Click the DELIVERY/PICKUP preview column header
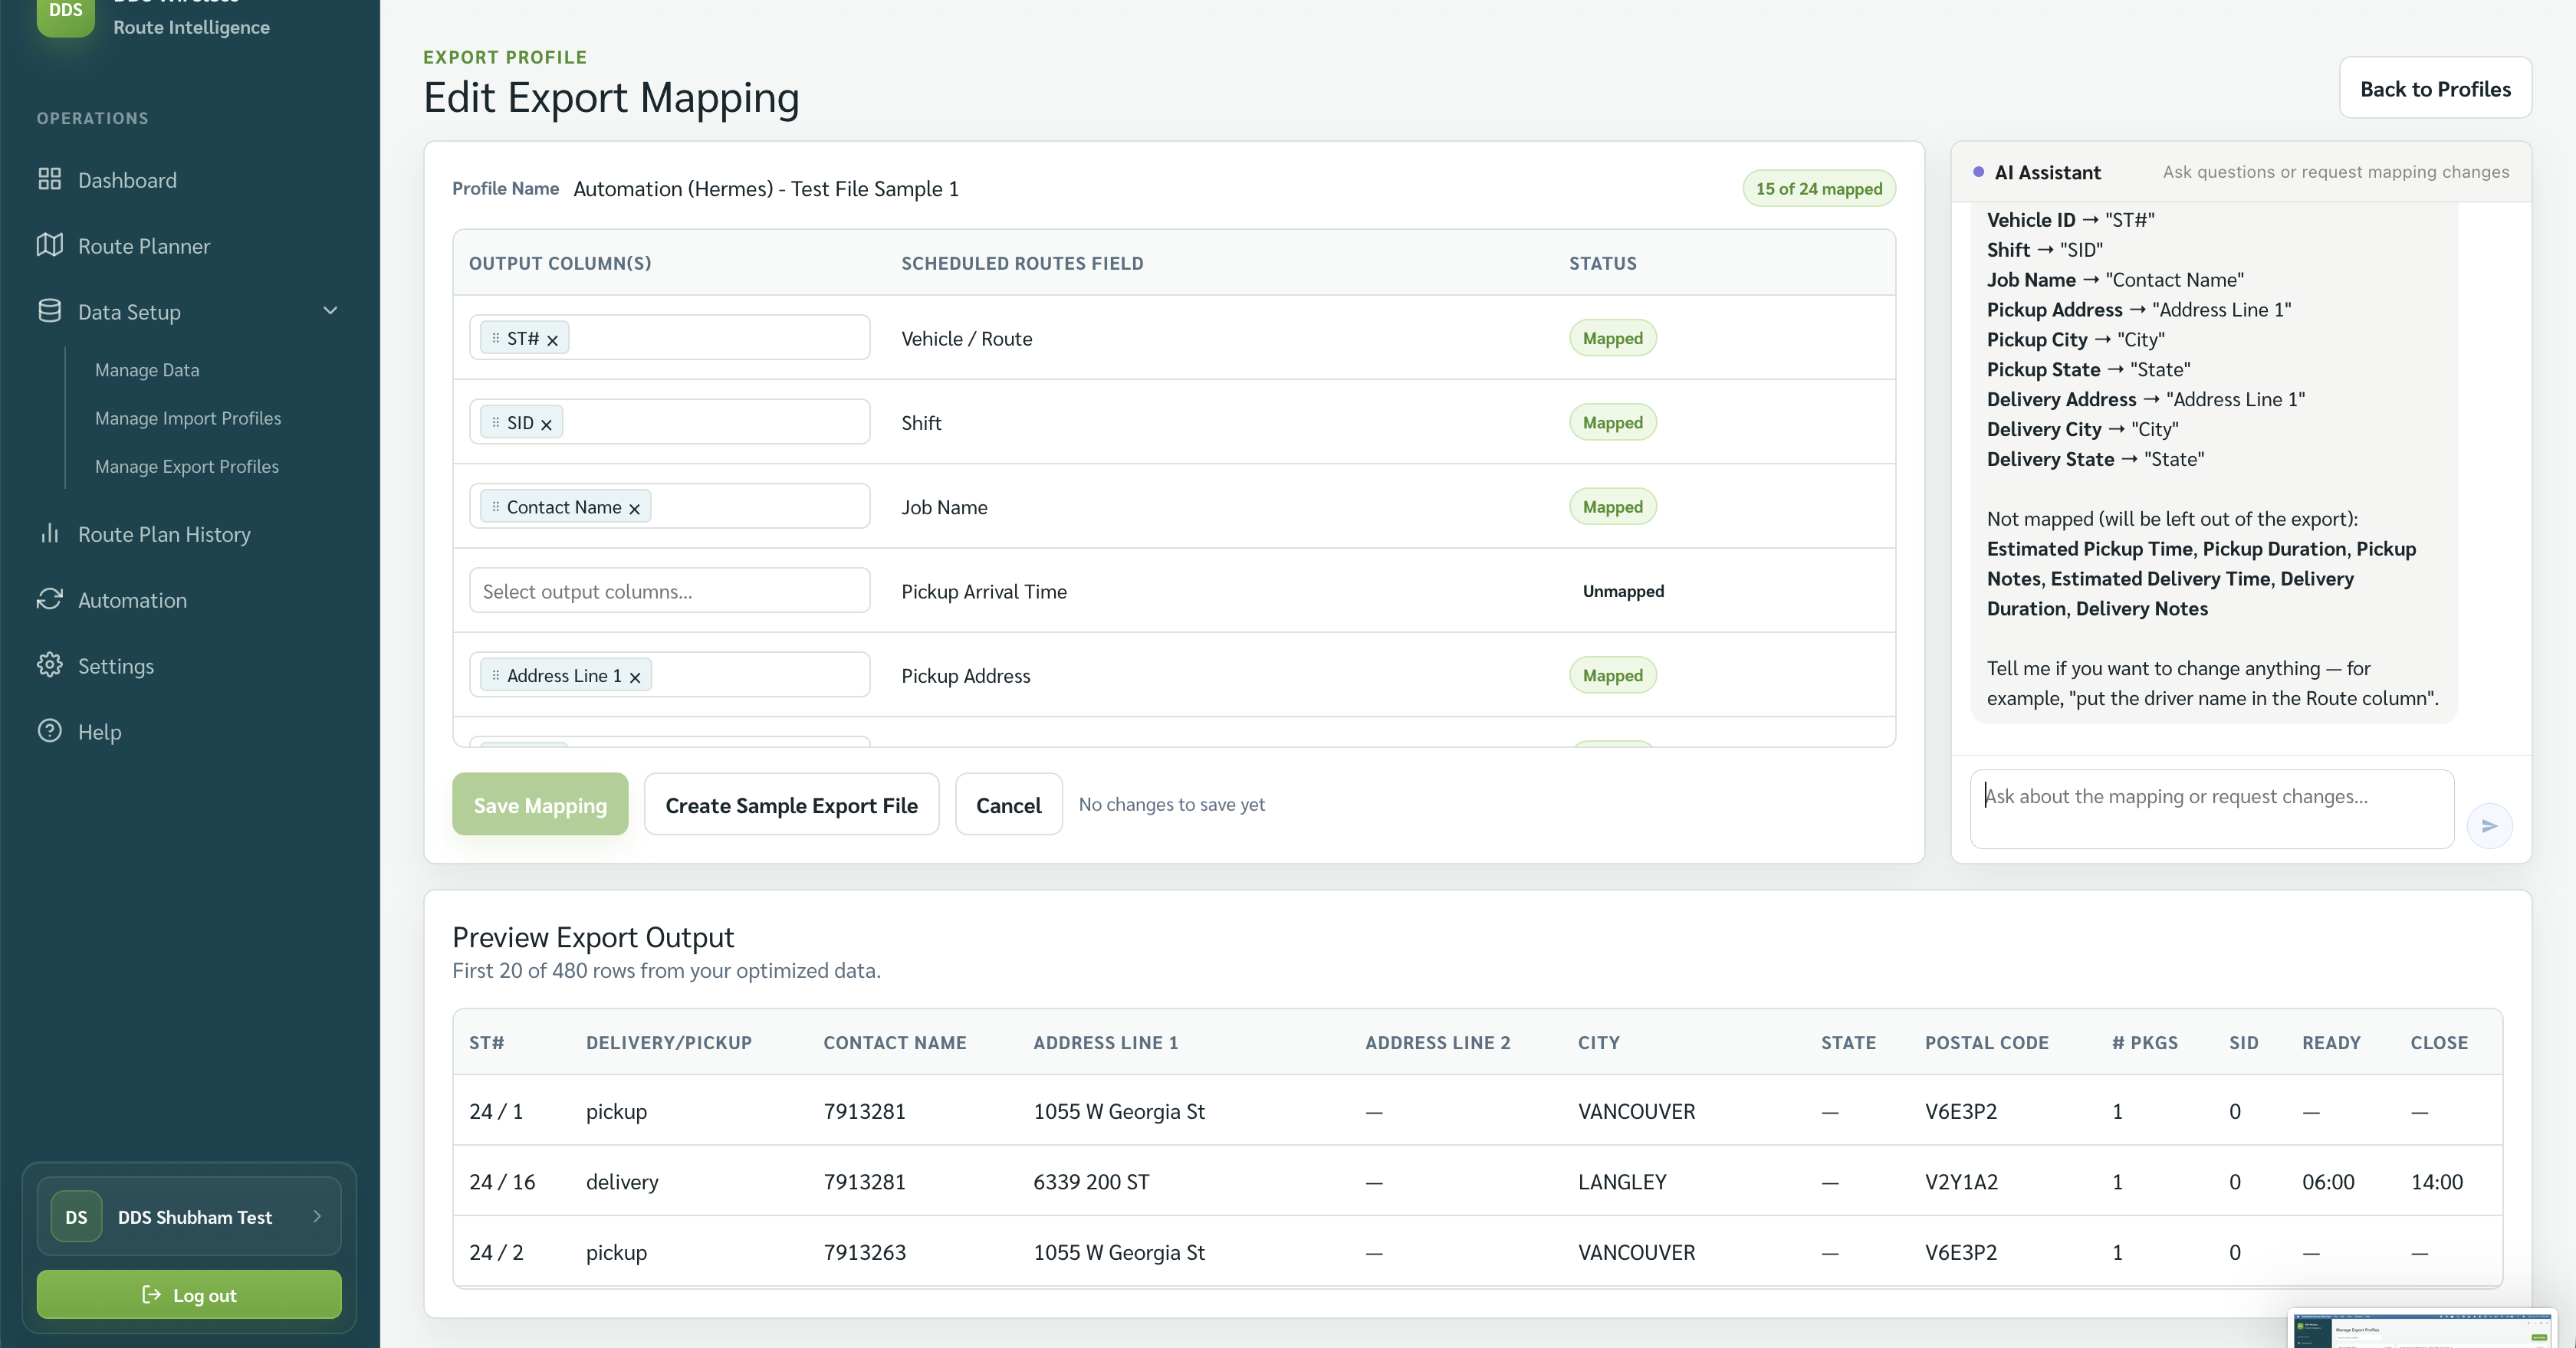2576x1348 pixels. click(668, 1042)
